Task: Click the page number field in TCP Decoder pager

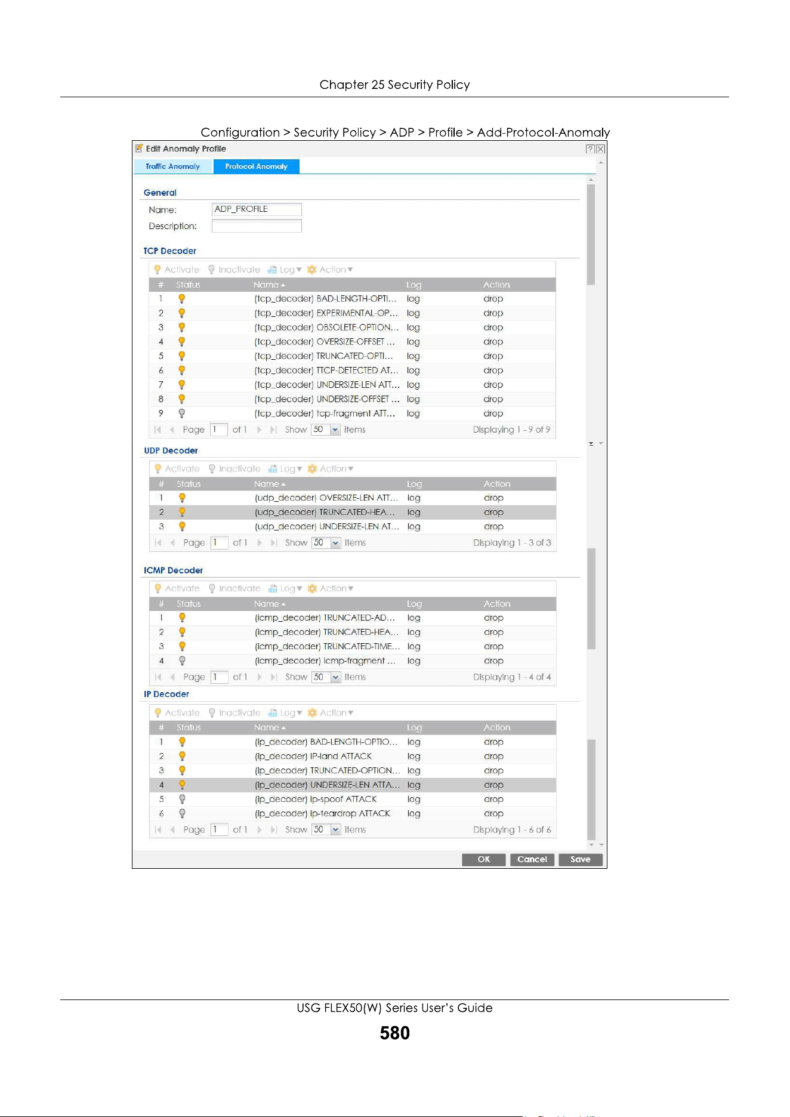Action: click(219, 430)
